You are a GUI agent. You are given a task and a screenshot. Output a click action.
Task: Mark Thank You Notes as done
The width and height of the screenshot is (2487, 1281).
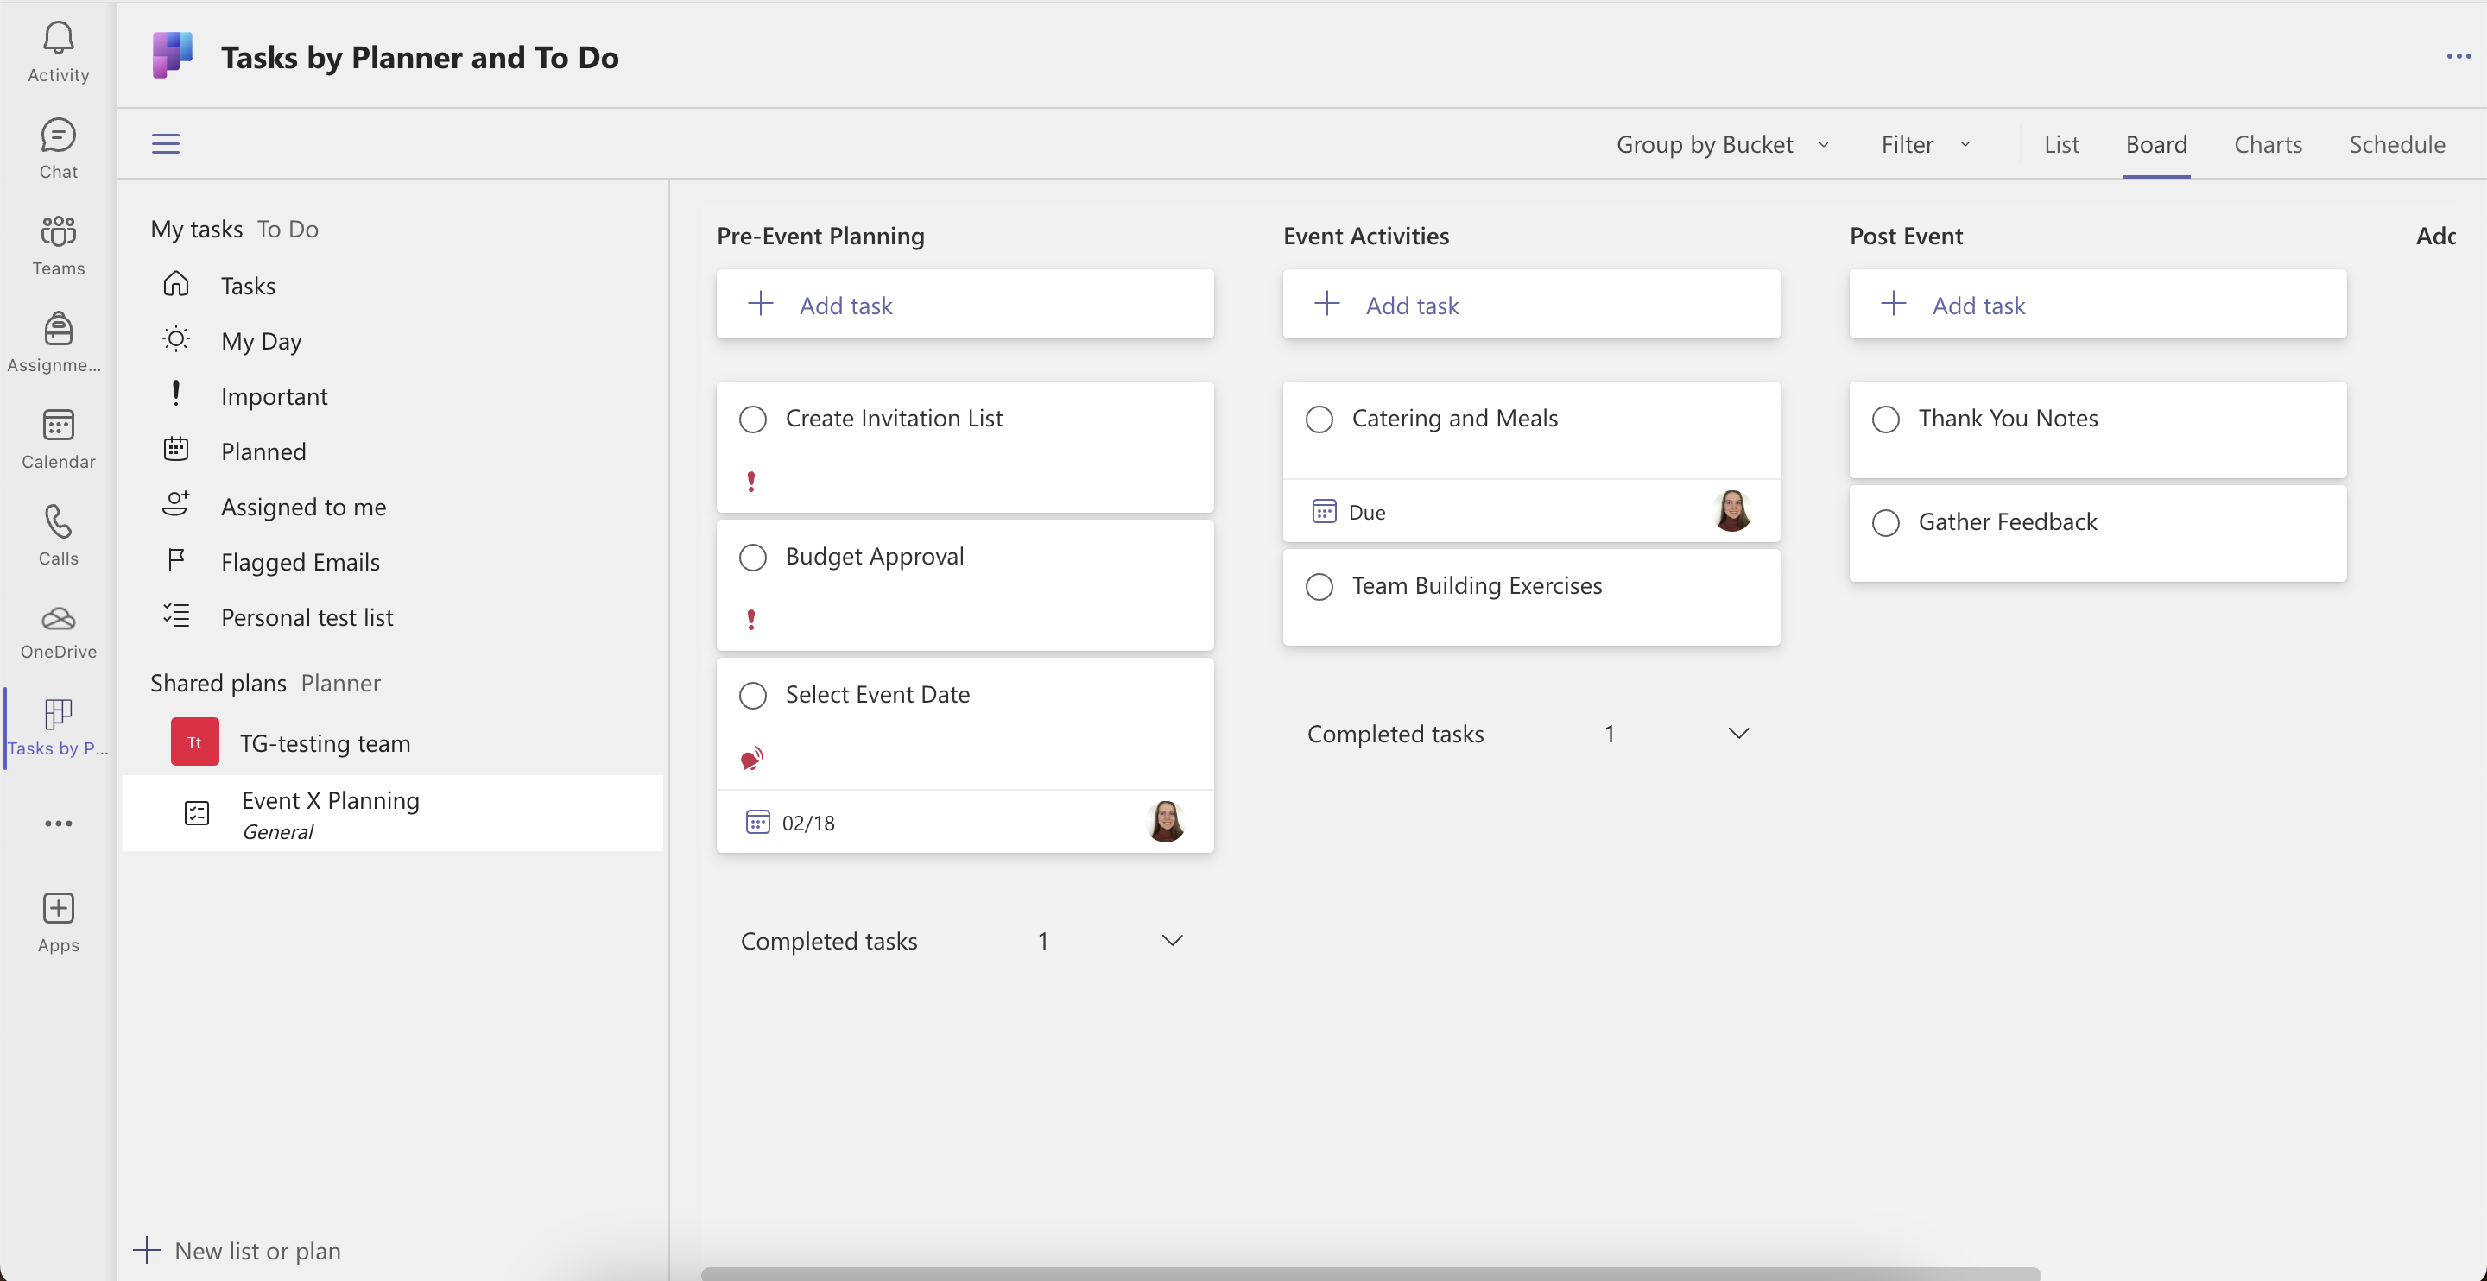coord(1887,419)
